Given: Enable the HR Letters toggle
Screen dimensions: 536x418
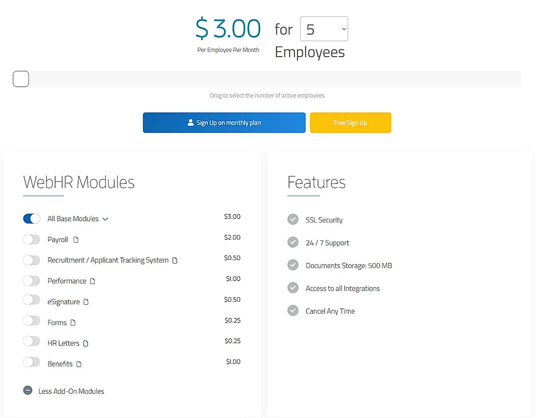Looking at the screenshot, I should point(32,341).
